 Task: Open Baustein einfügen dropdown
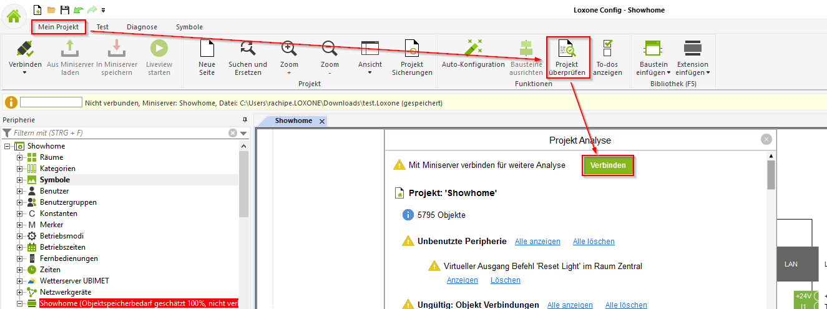pos(653,57)
